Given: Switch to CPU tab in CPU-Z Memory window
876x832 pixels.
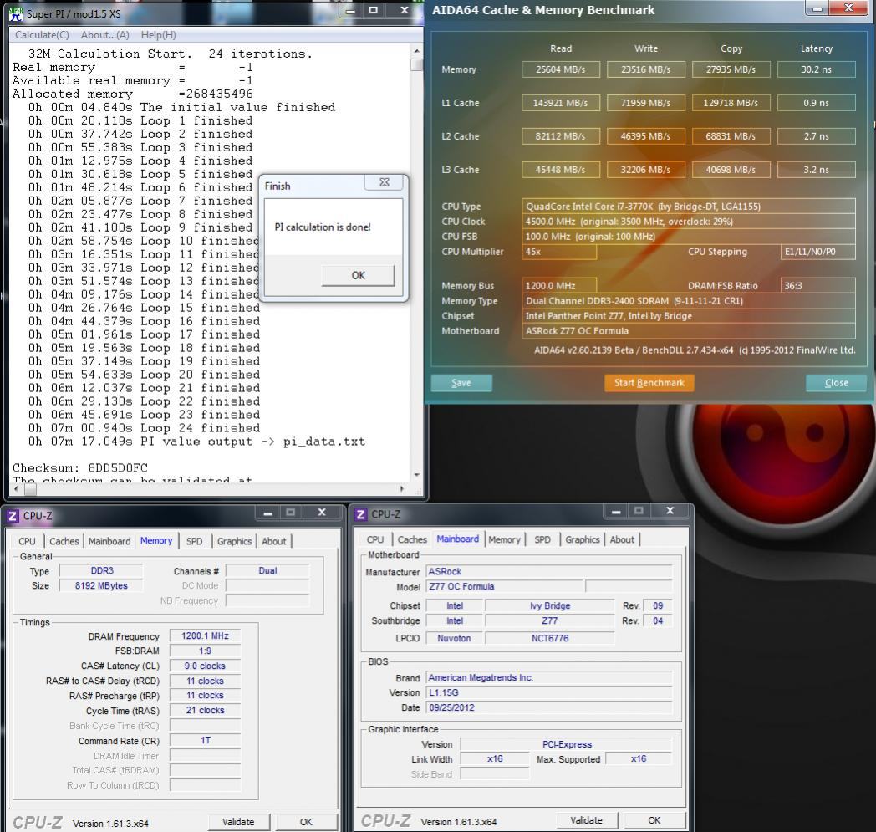Looking at the screenshot, I should (x=27, y=541).
